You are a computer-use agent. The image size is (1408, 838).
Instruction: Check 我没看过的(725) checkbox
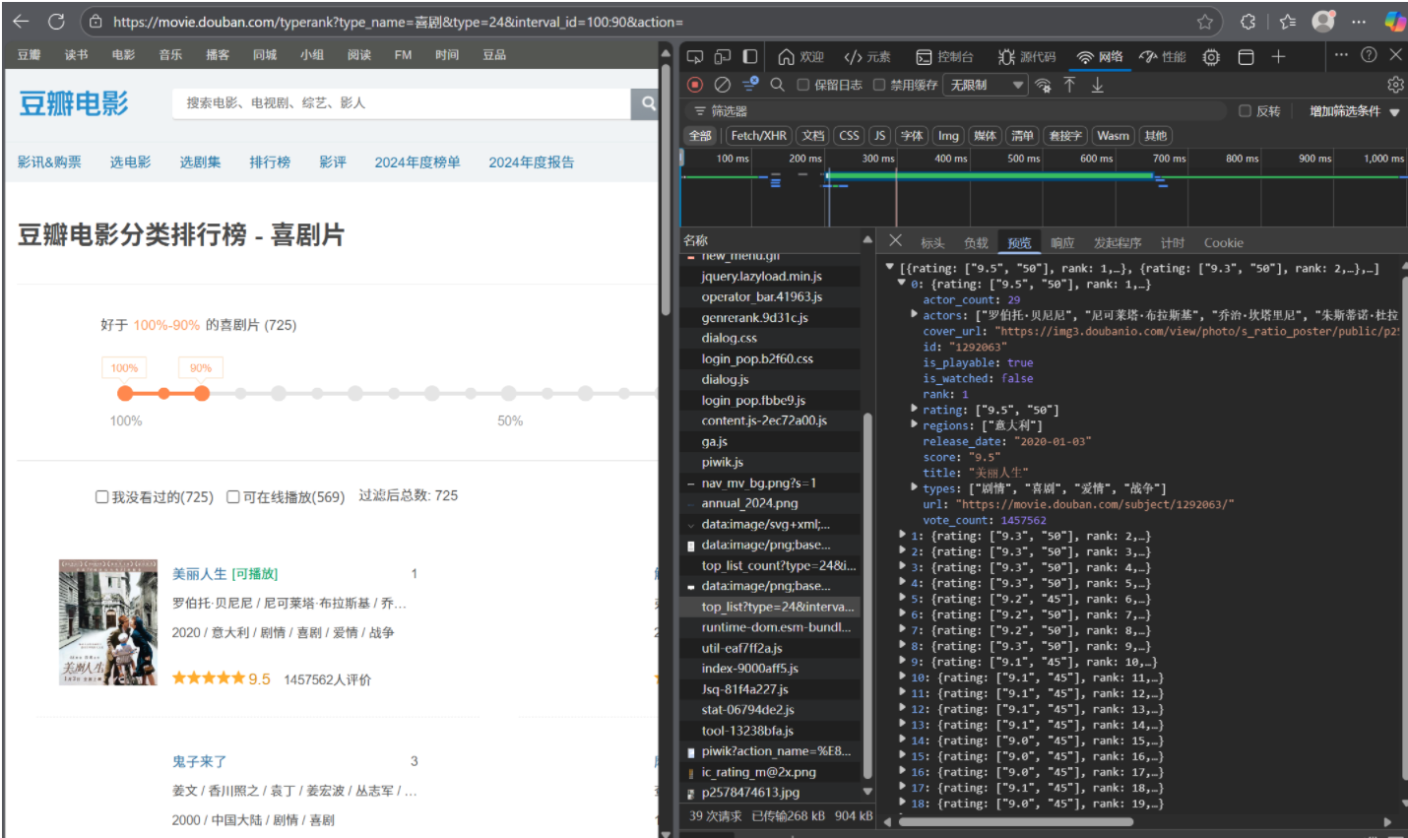click(101, 496)
